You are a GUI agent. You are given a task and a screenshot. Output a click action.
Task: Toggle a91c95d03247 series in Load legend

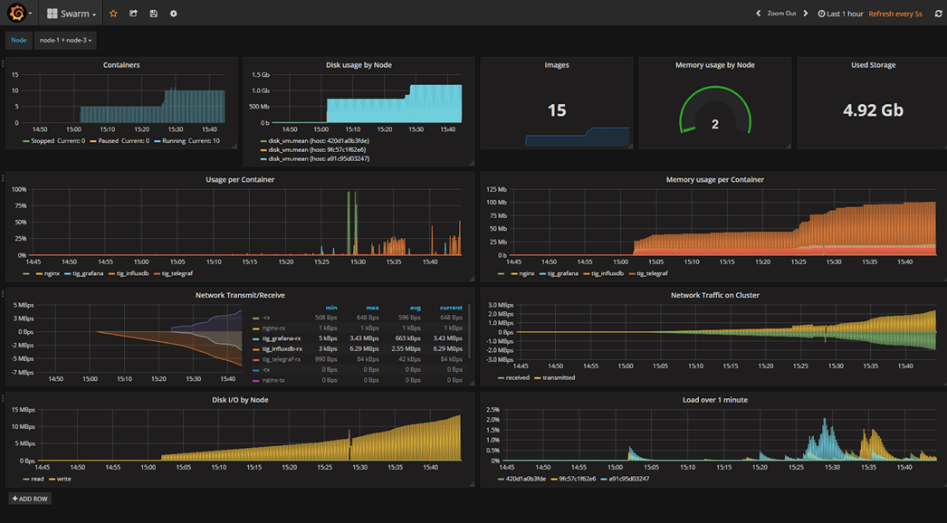628,479
